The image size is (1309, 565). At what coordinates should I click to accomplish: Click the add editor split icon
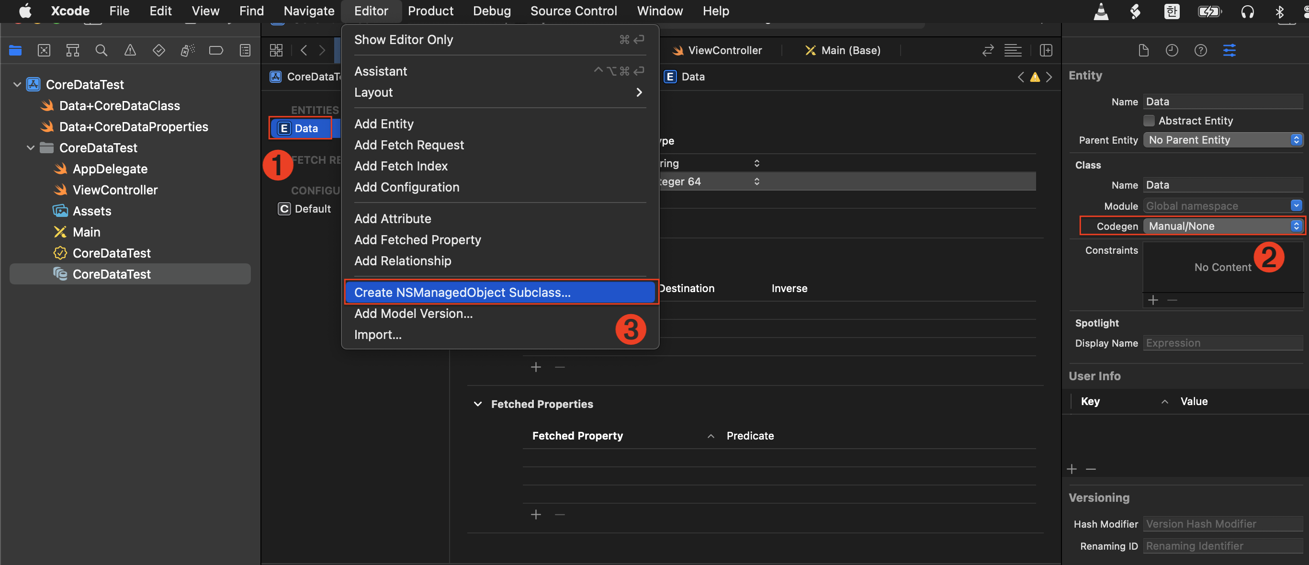(x=1046, y=50)
